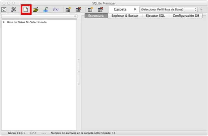The width and height of the screenshot is (208, 136).
Task: Click the 0.7.7 version status text
Action: [33, 133]
